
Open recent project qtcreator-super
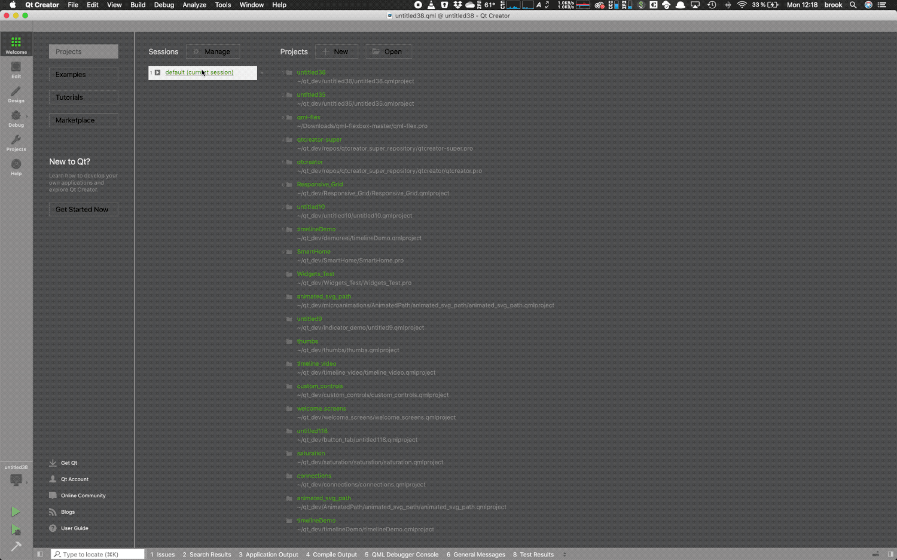(x=319, y=139)
